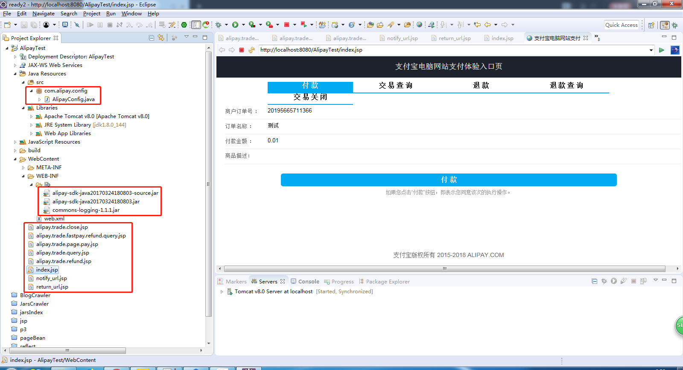Expand Deployment Descriptor: AlipayTest node
Screen dimensions: 683x370
tap(15, 57)
